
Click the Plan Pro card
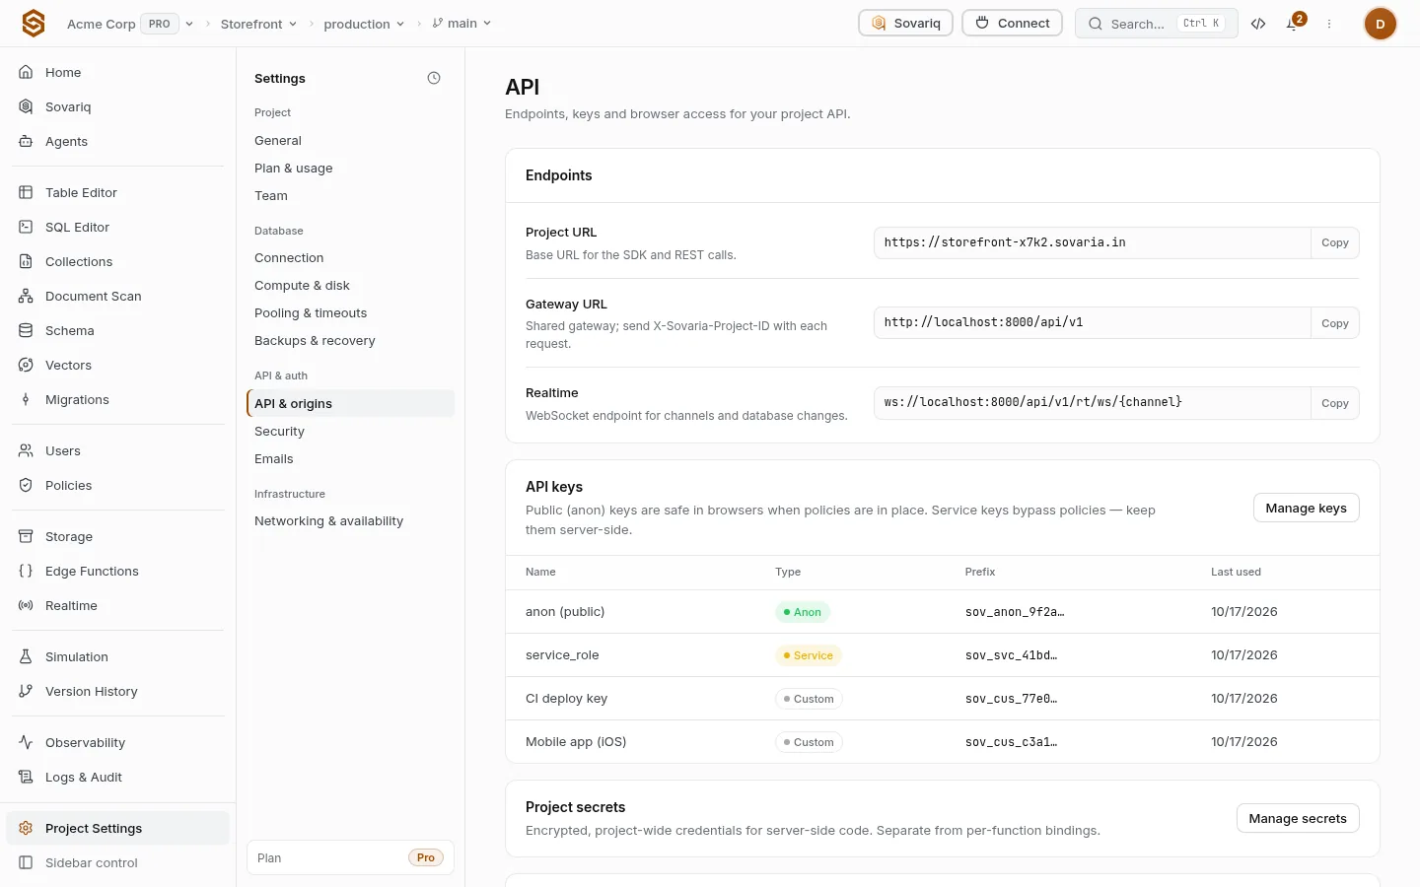click(350, 857)
